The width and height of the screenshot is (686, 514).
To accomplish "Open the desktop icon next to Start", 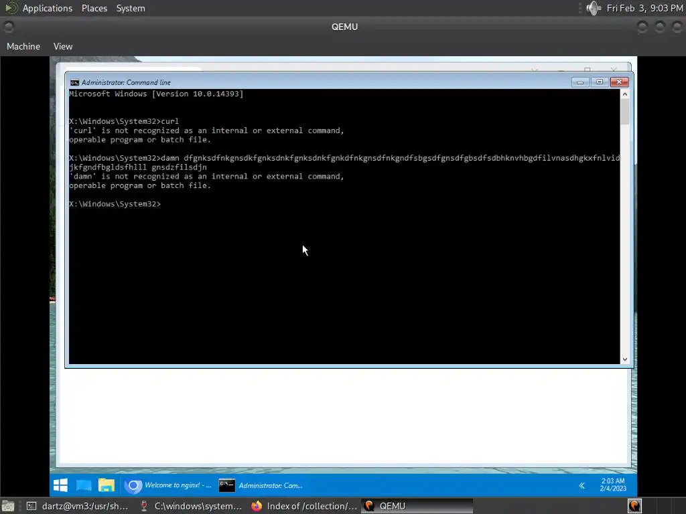I will point(84,485).
